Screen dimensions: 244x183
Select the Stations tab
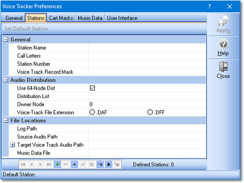tap(36, 18)
